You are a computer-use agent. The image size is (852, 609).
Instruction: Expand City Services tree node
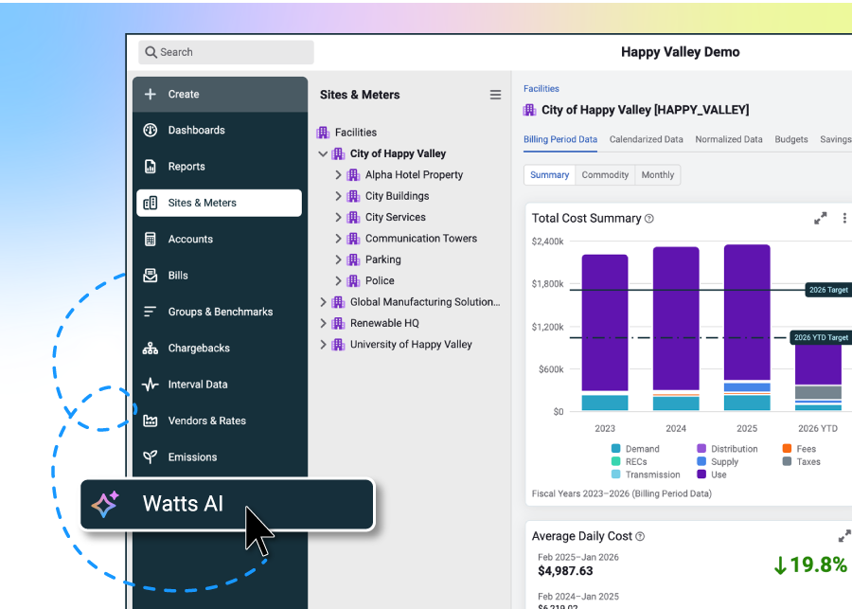click(338, 217)
